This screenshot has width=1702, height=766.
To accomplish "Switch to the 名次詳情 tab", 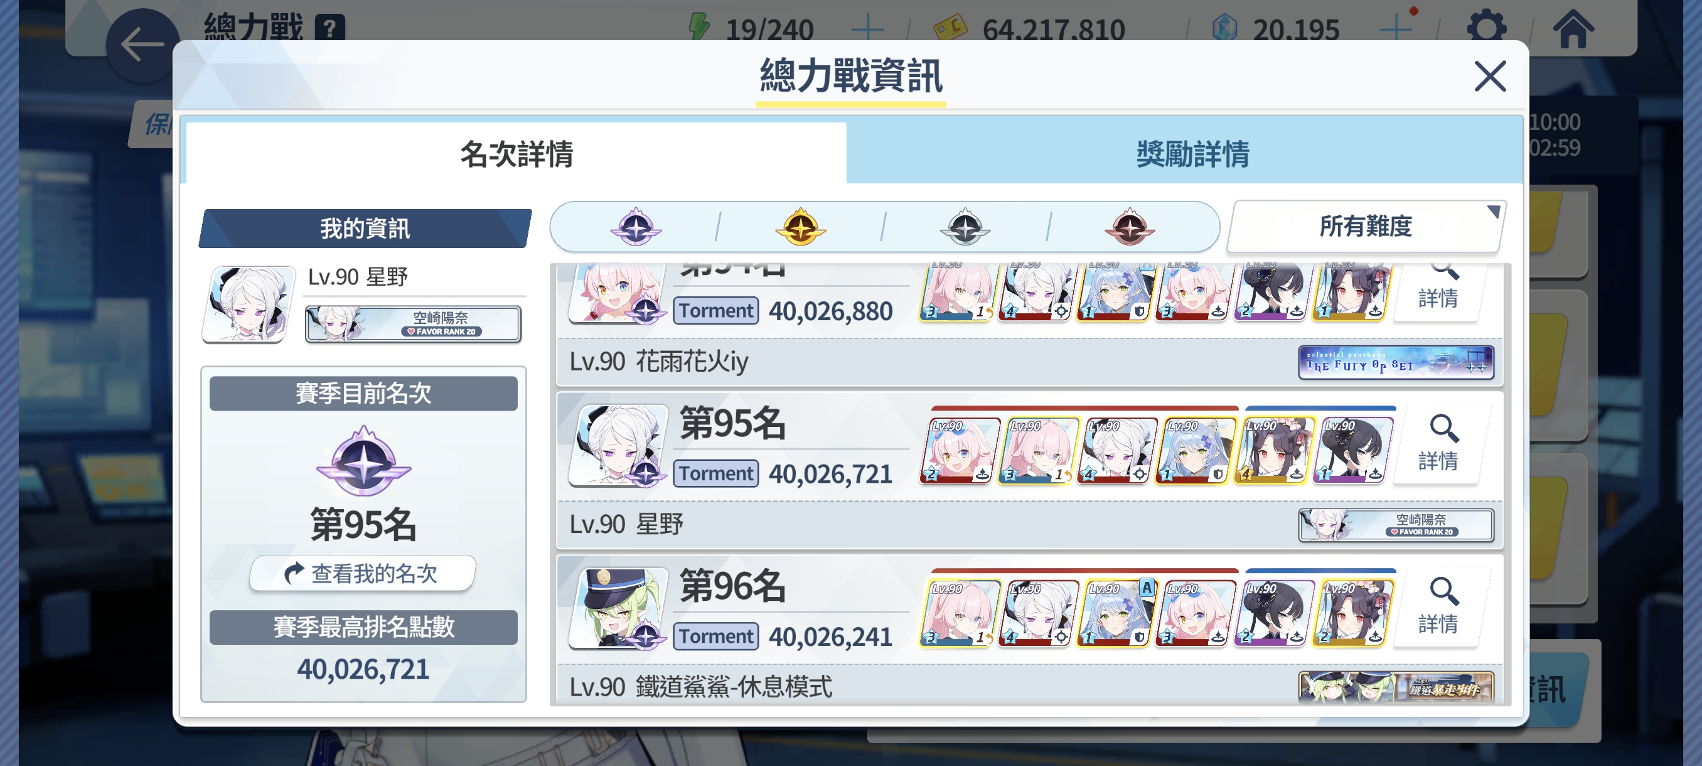I will [x=516, y=153].
